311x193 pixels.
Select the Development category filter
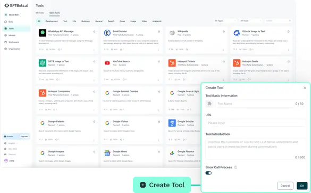pos(52,21)
